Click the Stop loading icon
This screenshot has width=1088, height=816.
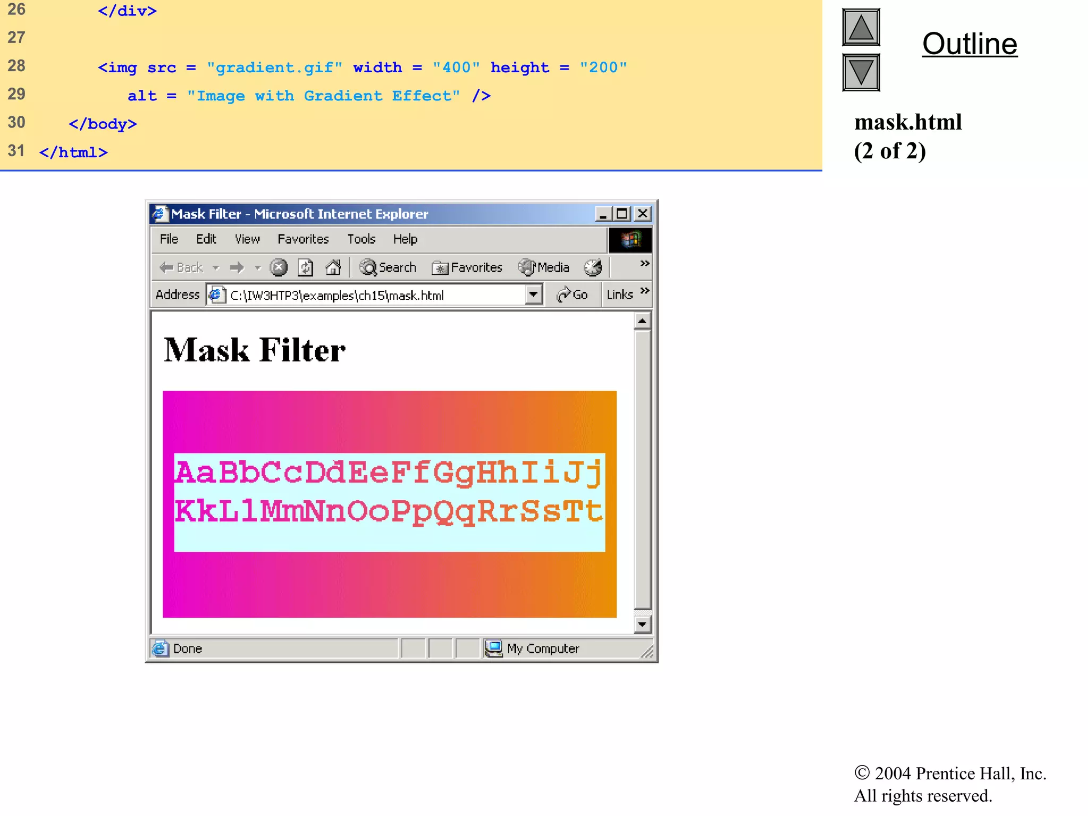pyautogui.click(x=278, y=267)
